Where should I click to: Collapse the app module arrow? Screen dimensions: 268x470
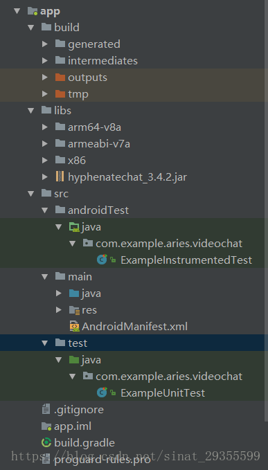[x=17, y=11]
